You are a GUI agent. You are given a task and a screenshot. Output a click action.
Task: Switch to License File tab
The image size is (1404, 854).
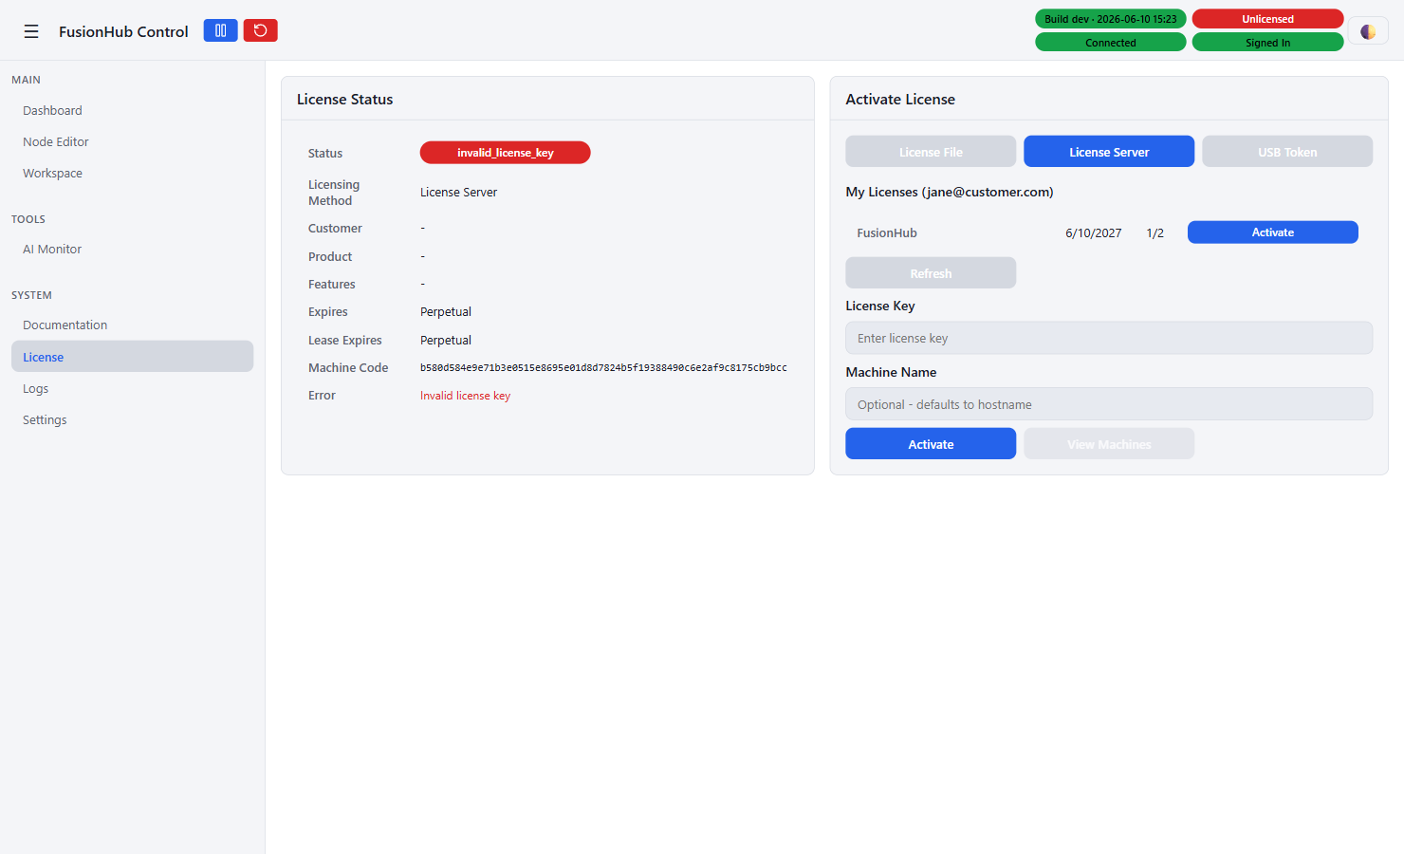click(931, 152)
